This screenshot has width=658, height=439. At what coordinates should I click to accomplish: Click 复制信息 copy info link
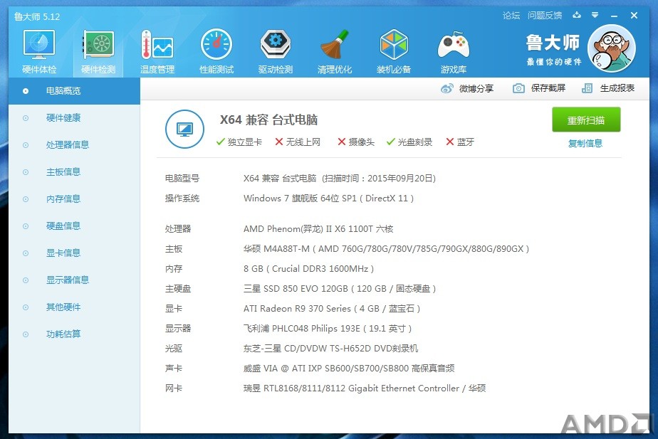585,144
